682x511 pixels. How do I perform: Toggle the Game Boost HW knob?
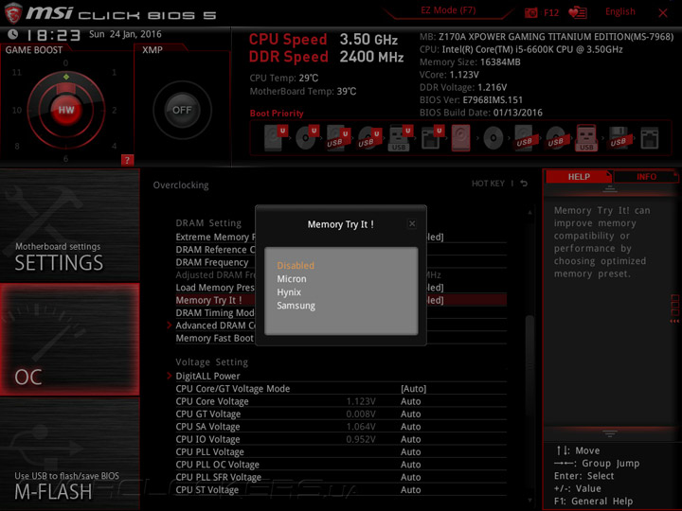pos(66,110)
